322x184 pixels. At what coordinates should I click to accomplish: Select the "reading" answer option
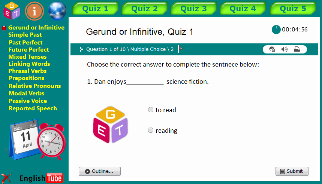[151, 131]
